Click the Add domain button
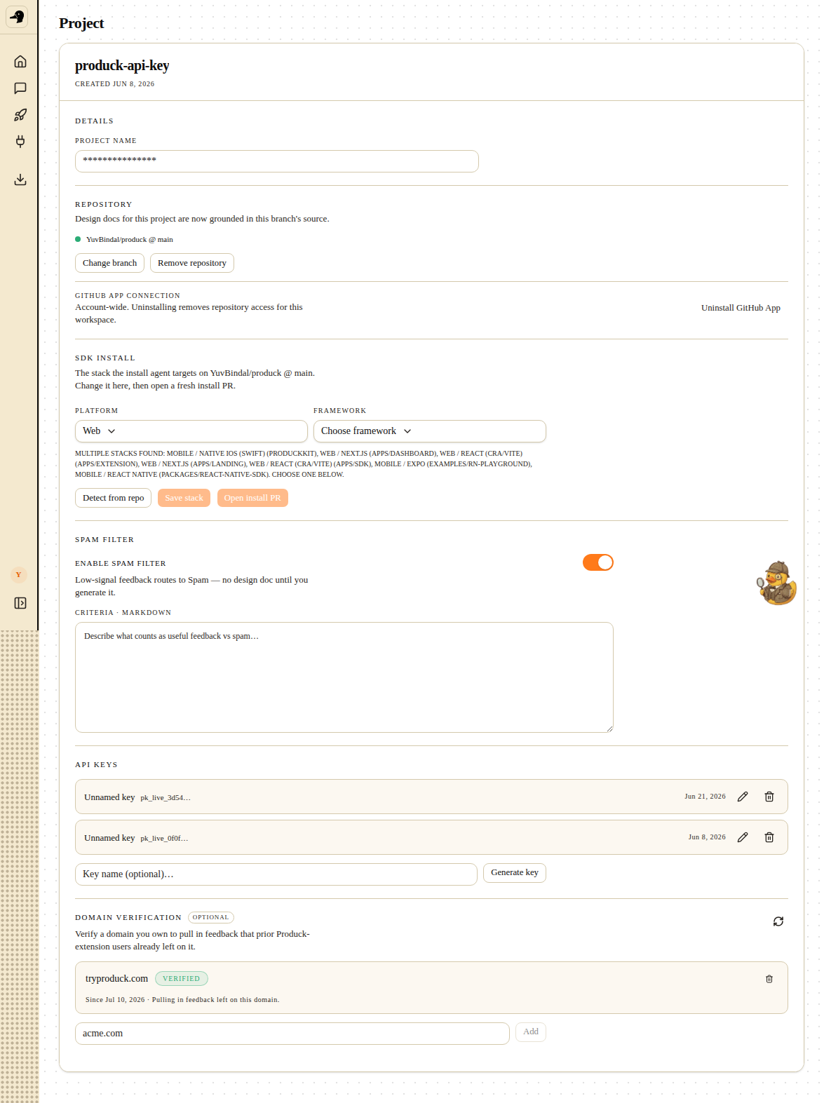The width and height of the screenshot is (824, 1103). pos(531,1032)
